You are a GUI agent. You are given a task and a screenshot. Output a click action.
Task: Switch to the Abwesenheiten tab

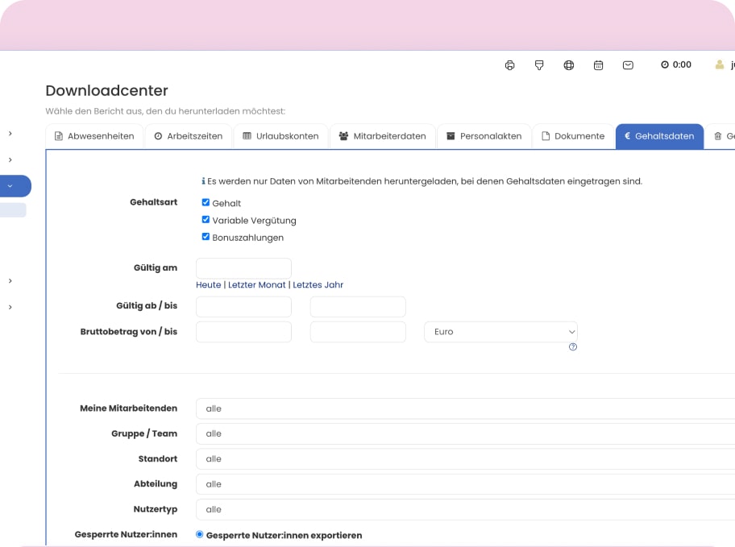tap(94, 136)
